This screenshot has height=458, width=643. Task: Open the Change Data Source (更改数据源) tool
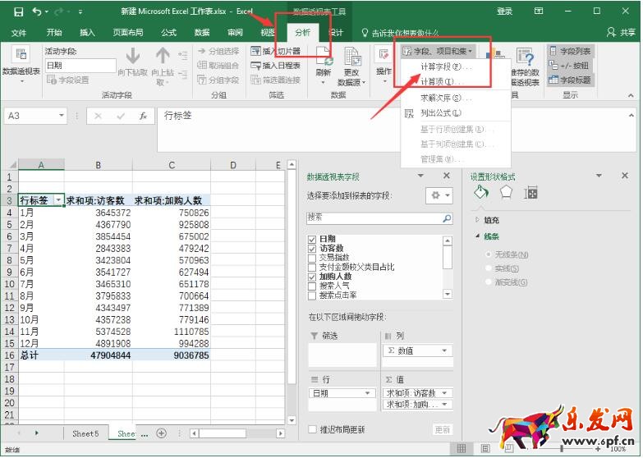point(351,64)
